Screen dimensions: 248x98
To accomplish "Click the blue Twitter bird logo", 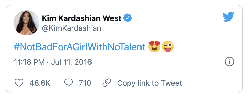I will [228, 16].
